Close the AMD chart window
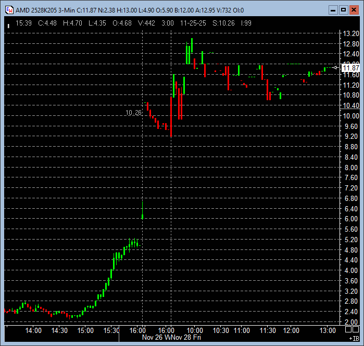Image resolution: width=364 pixels, height=346 pixels. pos(353,9)
